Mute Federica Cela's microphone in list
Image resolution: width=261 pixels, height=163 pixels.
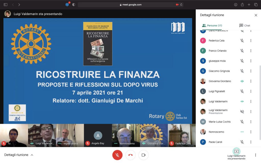(242, 40)
